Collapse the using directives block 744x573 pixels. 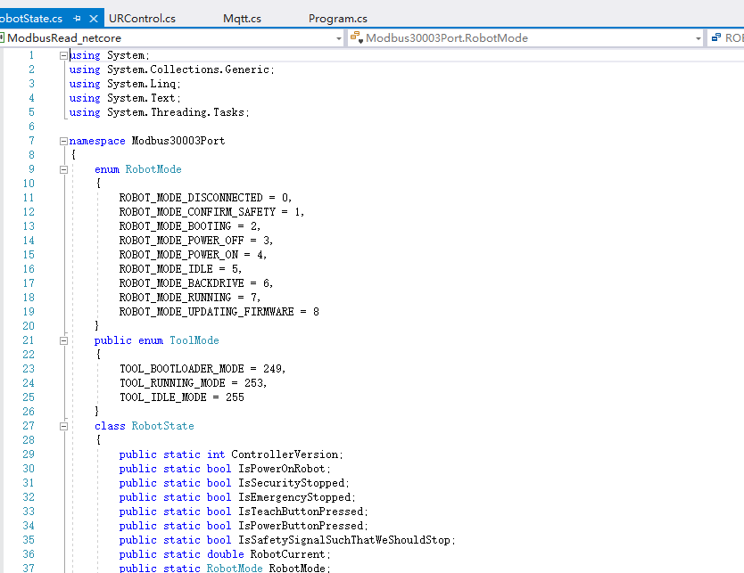(63, 55)
